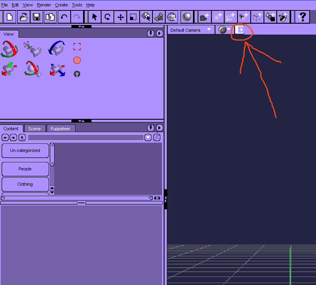Screen dimensions: 316x285
Task: Create a new camera
Action: tap(205, 17)
